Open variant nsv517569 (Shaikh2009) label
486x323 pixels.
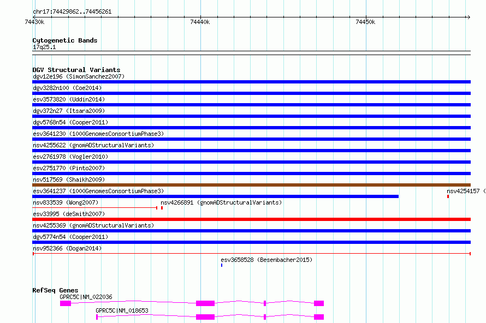(69, 180)
